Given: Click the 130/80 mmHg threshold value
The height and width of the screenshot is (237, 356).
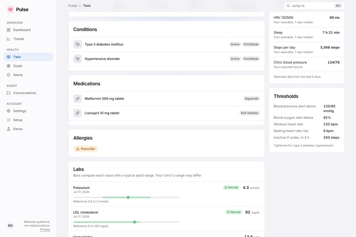Looking at the screenshot, I should pyautogui.click(x=329, y=109).
